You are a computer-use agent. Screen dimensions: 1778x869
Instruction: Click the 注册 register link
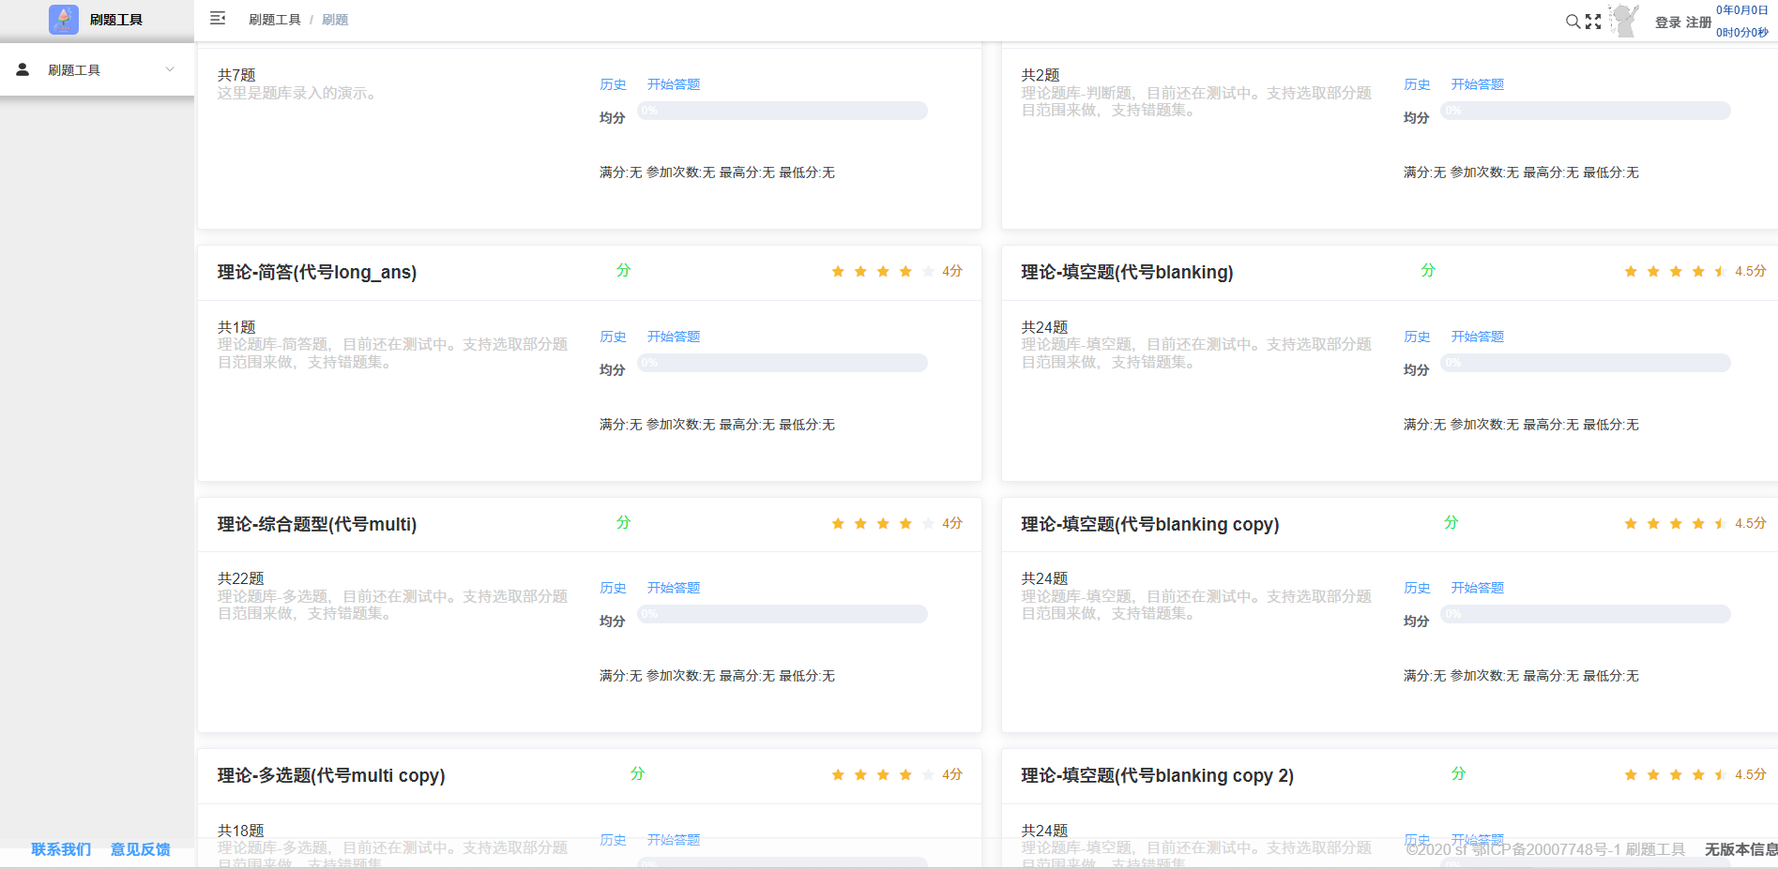coord(1698,22)
